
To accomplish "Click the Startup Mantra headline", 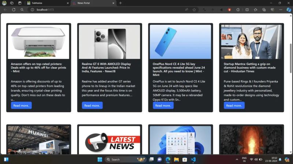I will (250, 68).
